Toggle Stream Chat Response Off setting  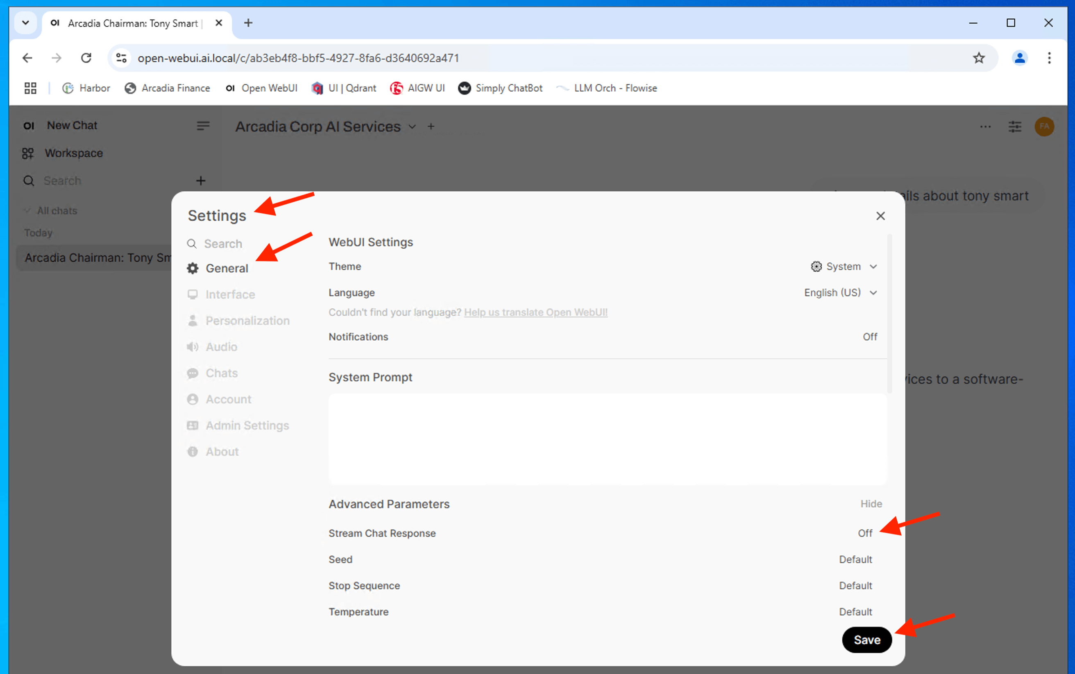point(864,533)
